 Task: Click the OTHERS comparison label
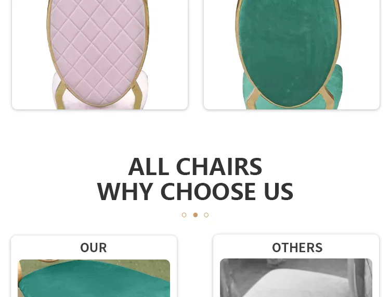click(x=297, y=247)
